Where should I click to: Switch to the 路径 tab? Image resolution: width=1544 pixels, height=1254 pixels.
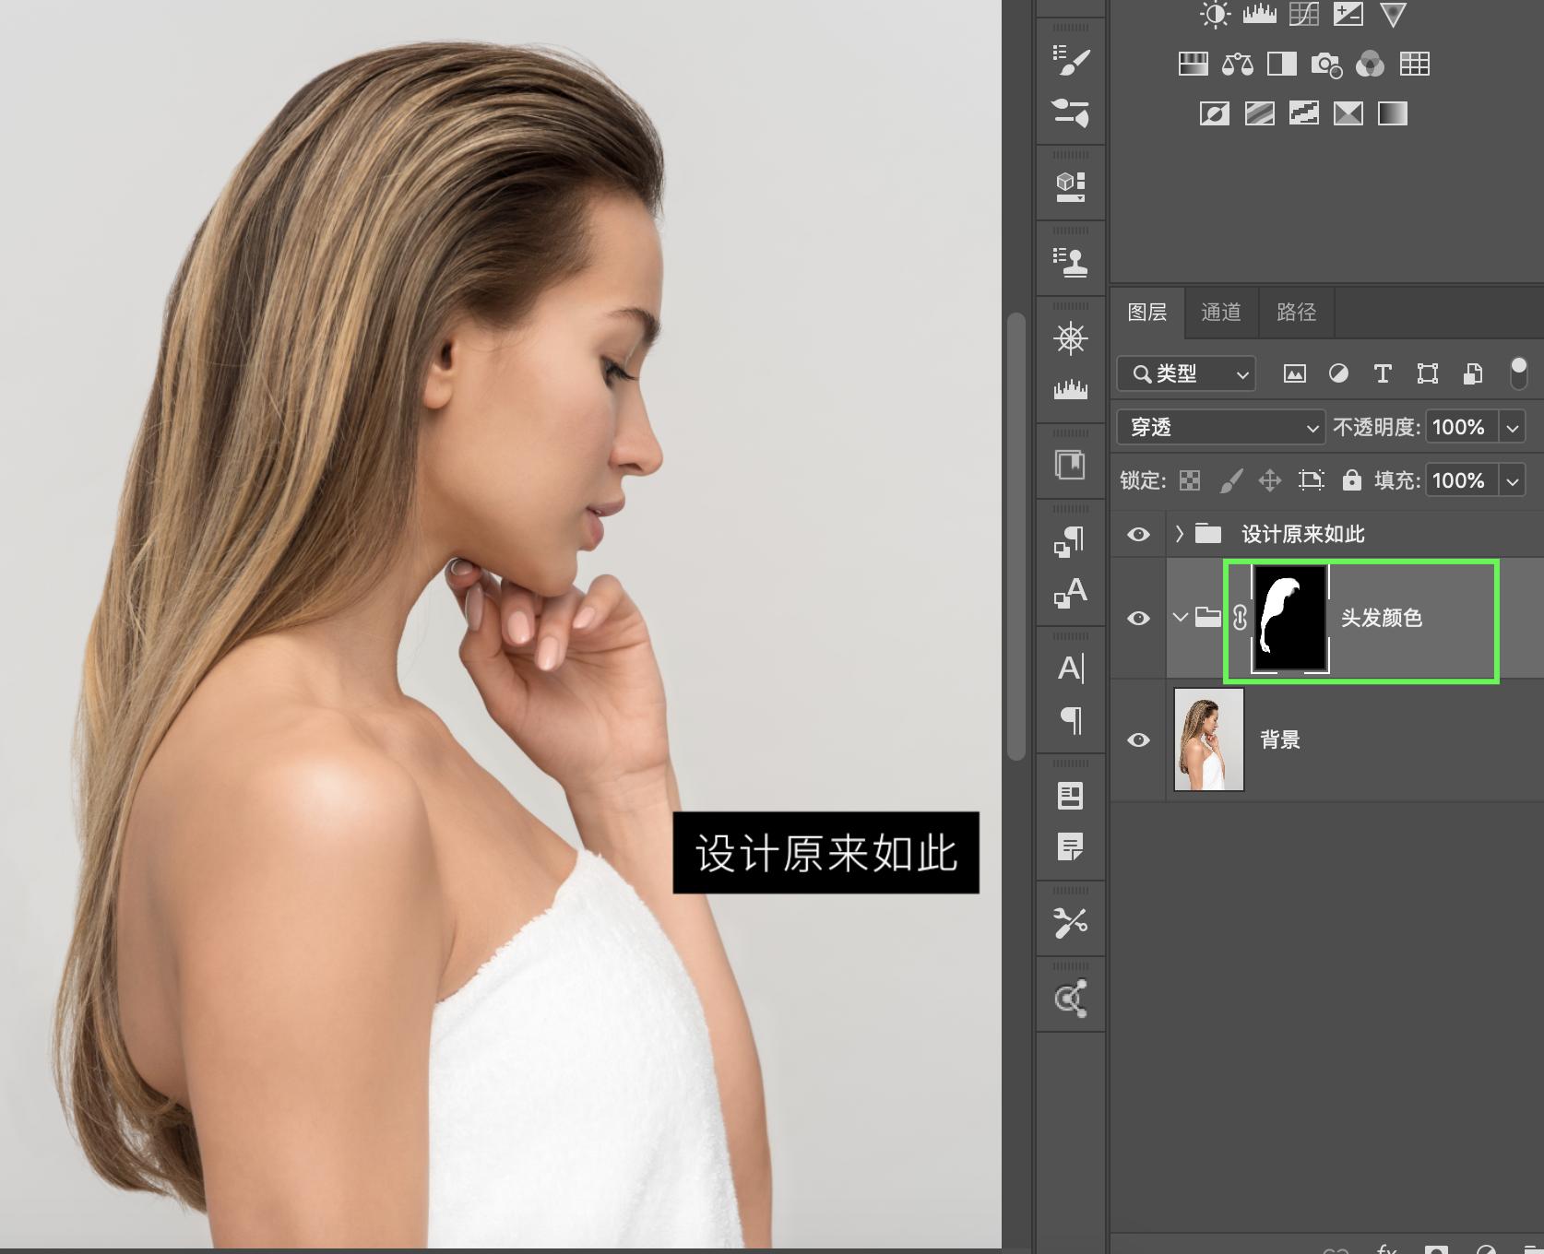(x=1295, y=313)
